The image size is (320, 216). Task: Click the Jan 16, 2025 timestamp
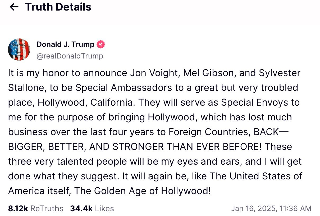point(271,209)
